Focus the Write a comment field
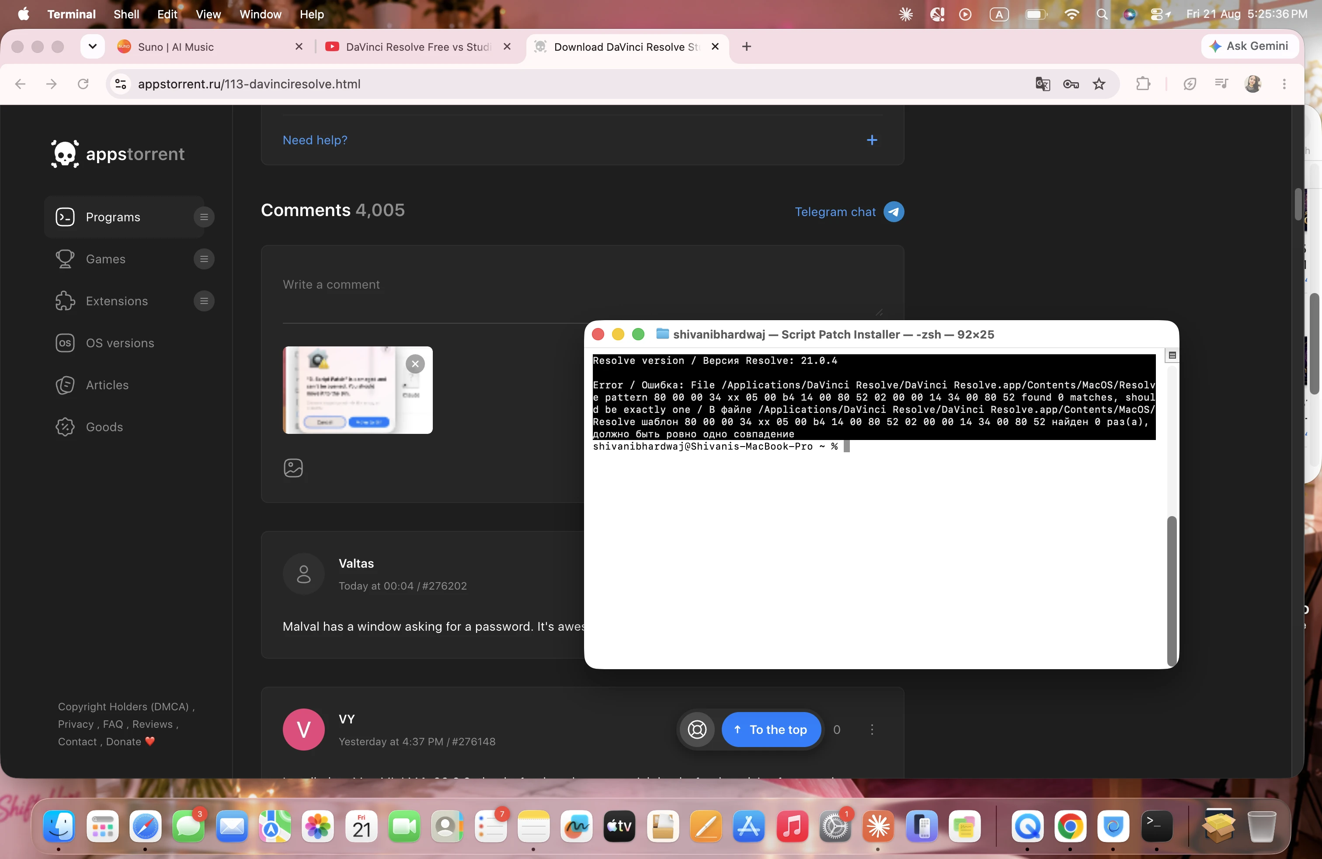Viewport: 1322px width, 859px height. pyautogui.click(x=581, y=284)
